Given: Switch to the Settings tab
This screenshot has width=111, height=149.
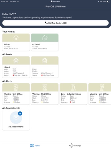Looking at the screenshot, I should 75,146.
